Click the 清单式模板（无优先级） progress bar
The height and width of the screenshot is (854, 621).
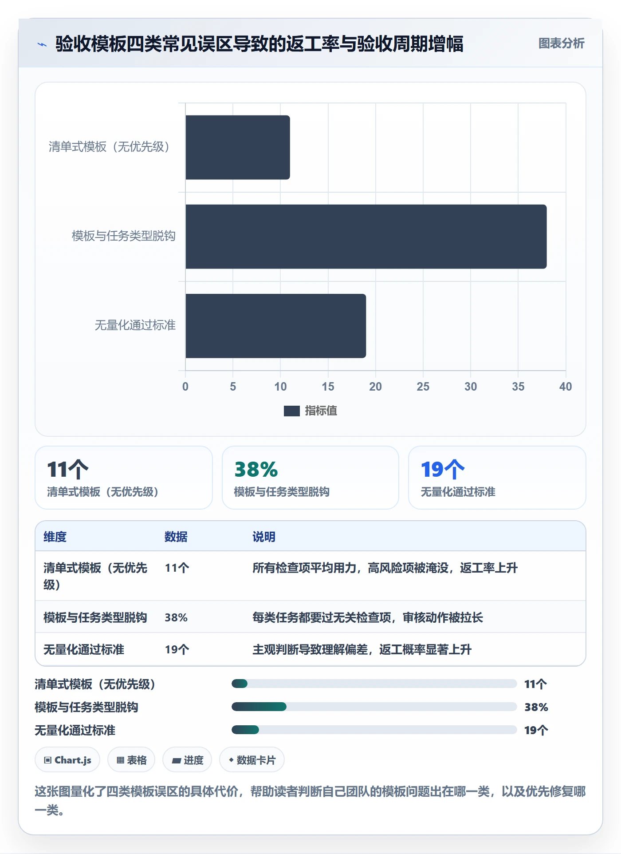point(374,684)
